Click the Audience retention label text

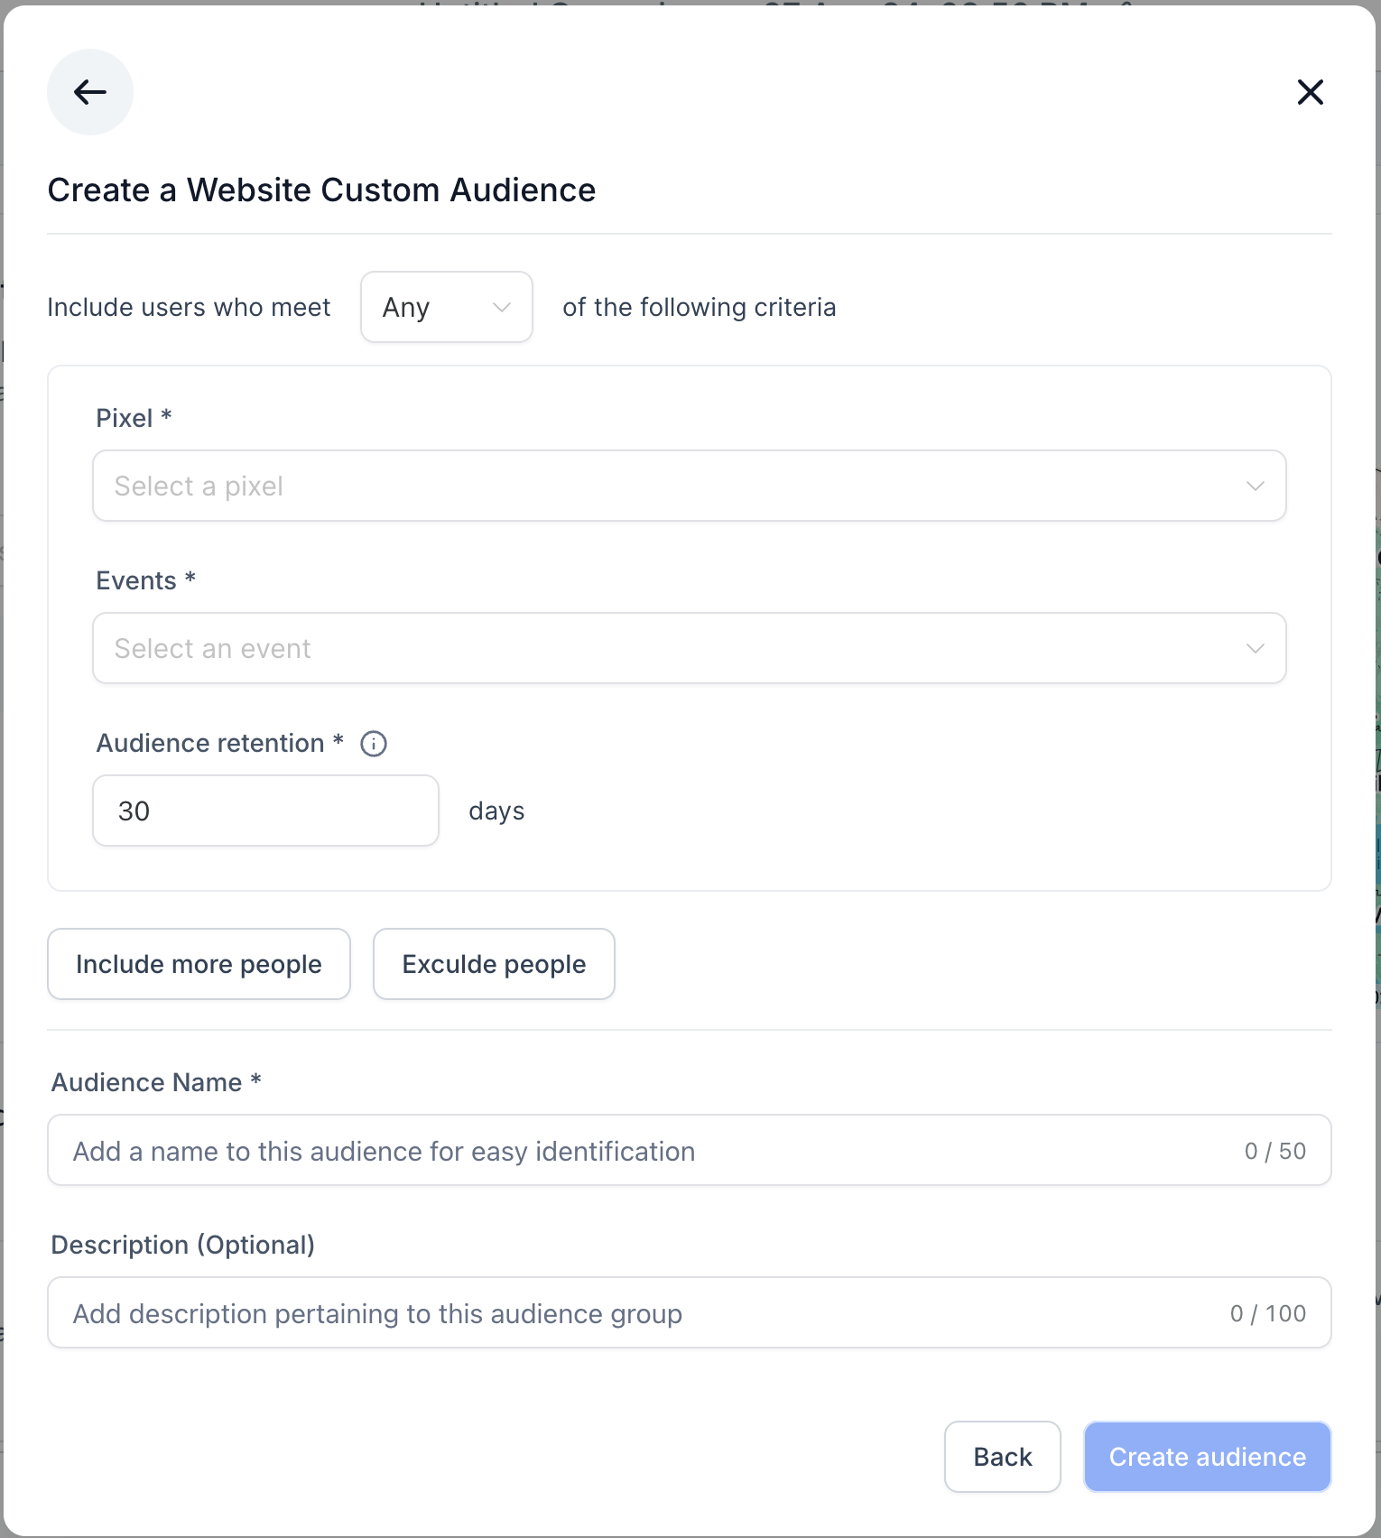(x=210, y=744)
